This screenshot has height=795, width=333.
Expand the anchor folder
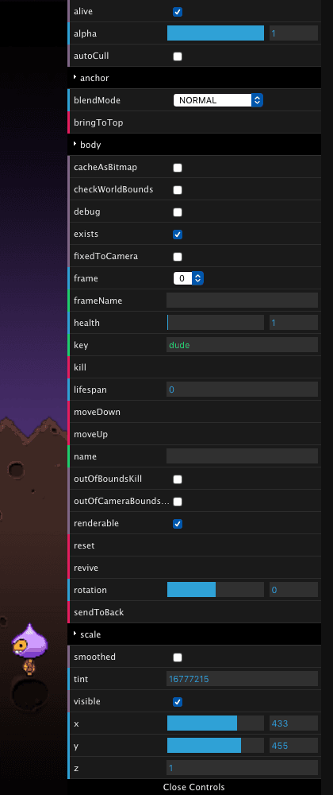click(x=194, y=78)
